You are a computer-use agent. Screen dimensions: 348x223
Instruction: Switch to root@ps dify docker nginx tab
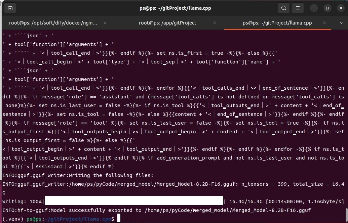coord(53,23)
